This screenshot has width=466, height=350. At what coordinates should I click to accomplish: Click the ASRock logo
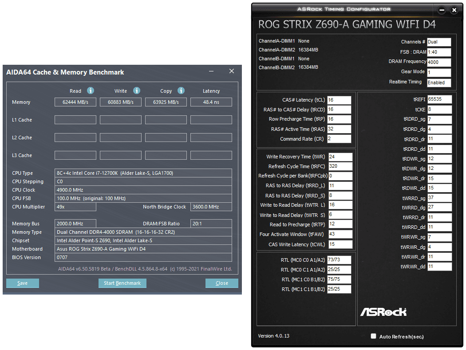383,312
